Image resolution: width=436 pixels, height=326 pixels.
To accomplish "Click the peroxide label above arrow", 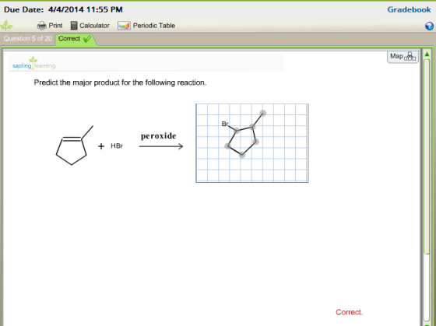I will point(159,136).
